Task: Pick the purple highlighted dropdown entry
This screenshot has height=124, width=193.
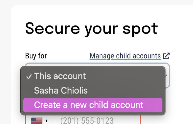Action: (93, 105)
